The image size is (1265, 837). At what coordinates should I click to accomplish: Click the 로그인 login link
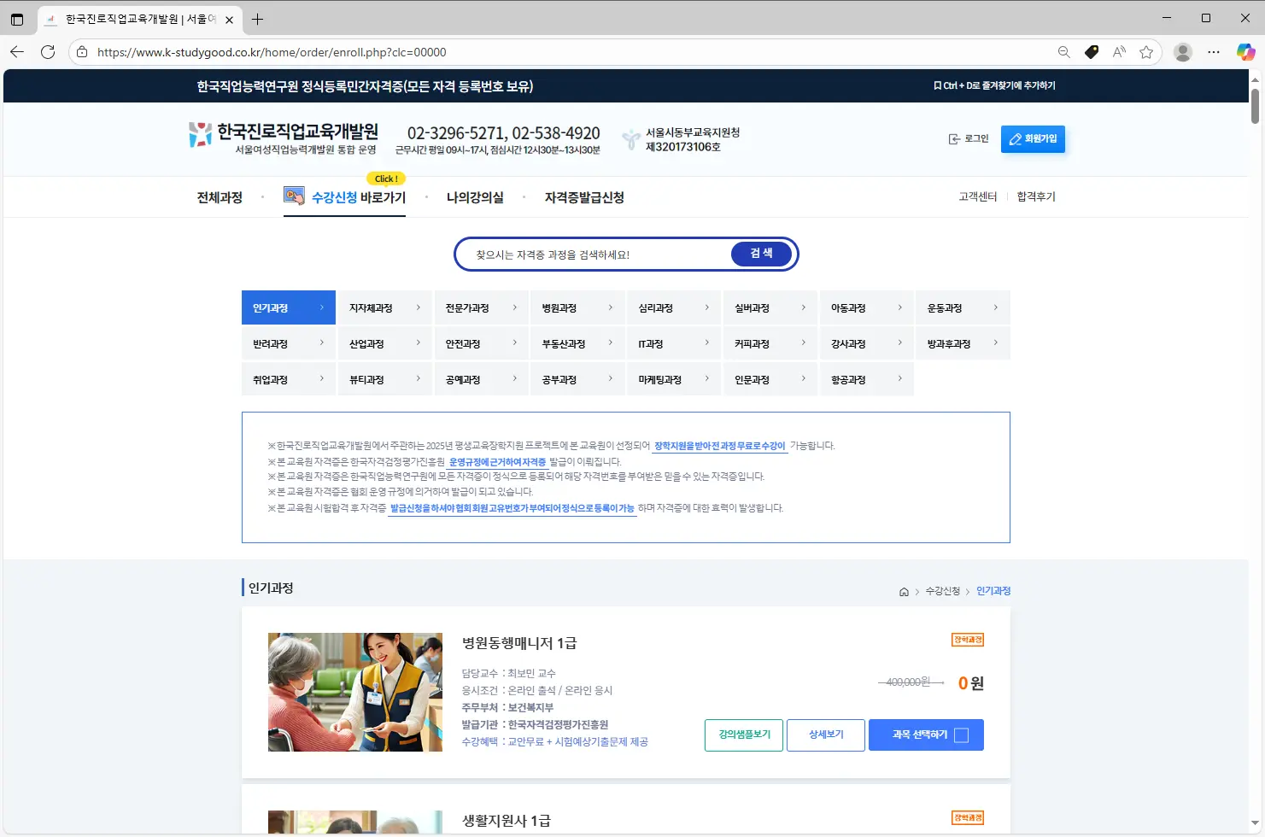(x=969, y=138)
